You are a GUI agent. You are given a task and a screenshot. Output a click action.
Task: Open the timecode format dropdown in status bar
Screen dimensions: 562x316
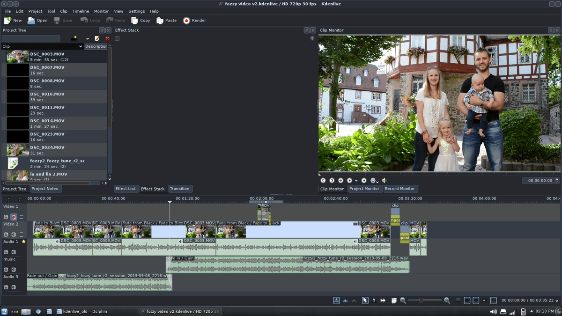[557, 301]
